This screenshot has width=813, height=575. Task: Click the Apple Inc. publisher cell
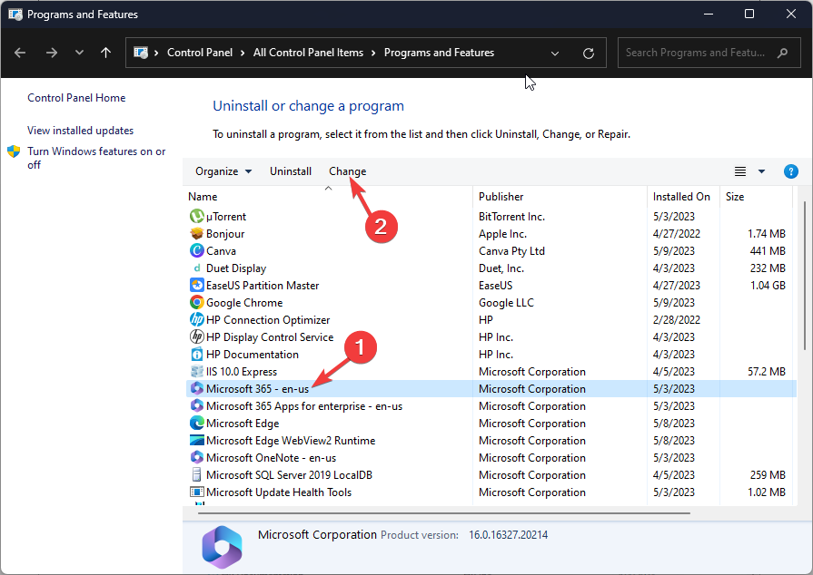[502, 234]
